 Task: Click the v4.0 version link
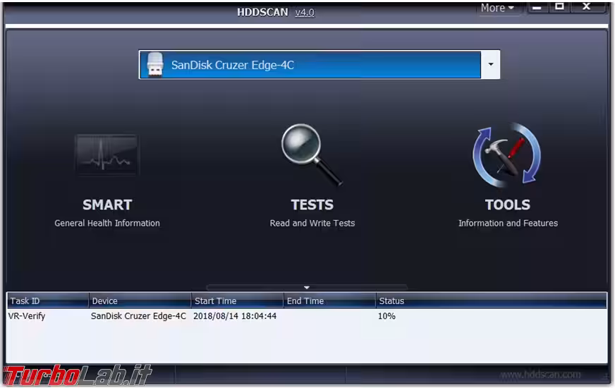point(304,12)
